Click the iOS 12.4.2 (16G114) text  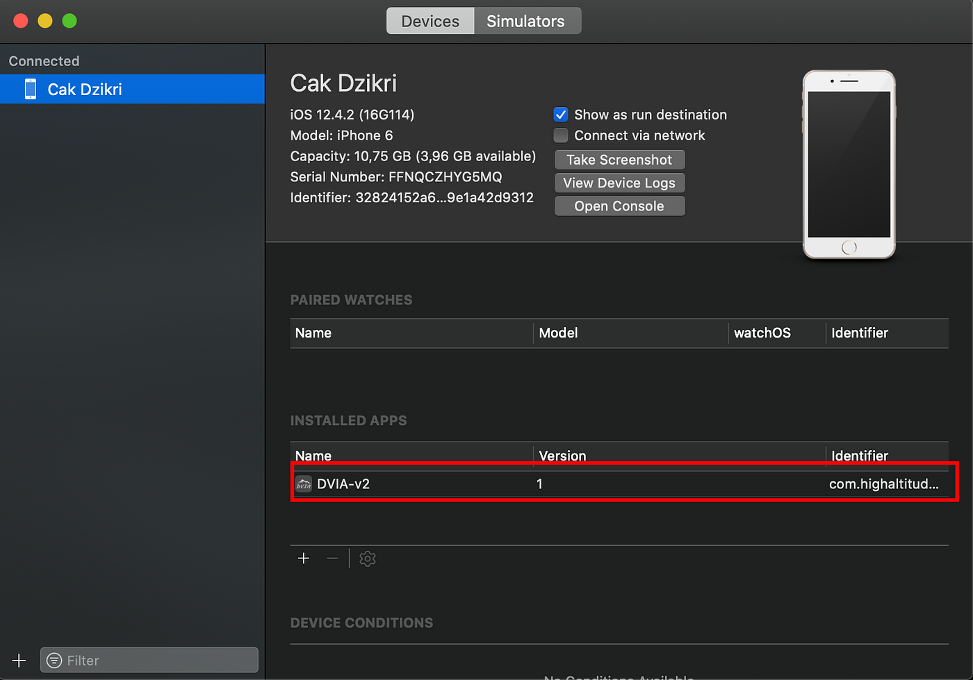352,115
